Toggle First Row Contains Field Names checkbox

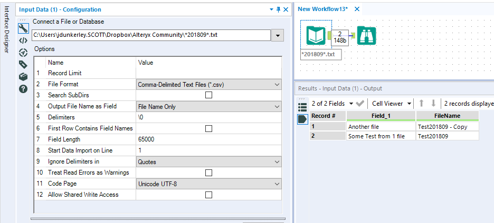208,128
